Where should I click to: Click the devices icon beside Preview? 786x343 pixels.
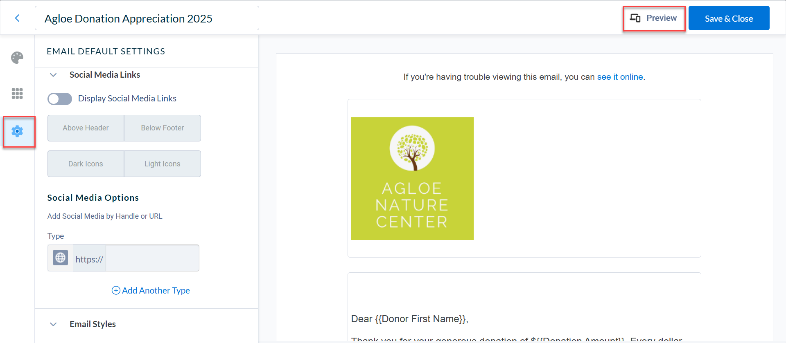pyautogui.click(x=635, y=18)
